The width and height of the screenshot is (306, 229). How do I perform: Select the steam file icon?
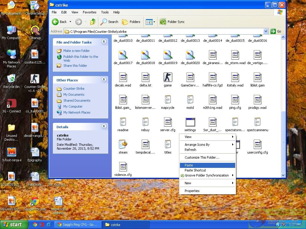coord(123,145)
